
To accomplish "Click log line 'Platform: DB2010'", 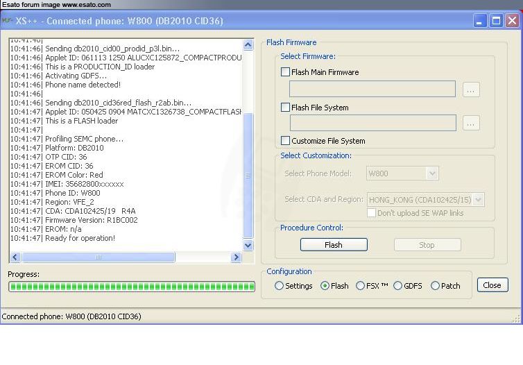I will click(x=74, y=148).
